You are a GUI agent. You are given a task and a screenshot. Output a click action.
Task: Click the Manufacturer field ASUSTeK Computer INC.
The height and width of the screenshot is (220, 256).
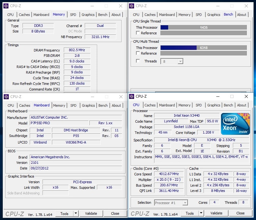[76, 117]
